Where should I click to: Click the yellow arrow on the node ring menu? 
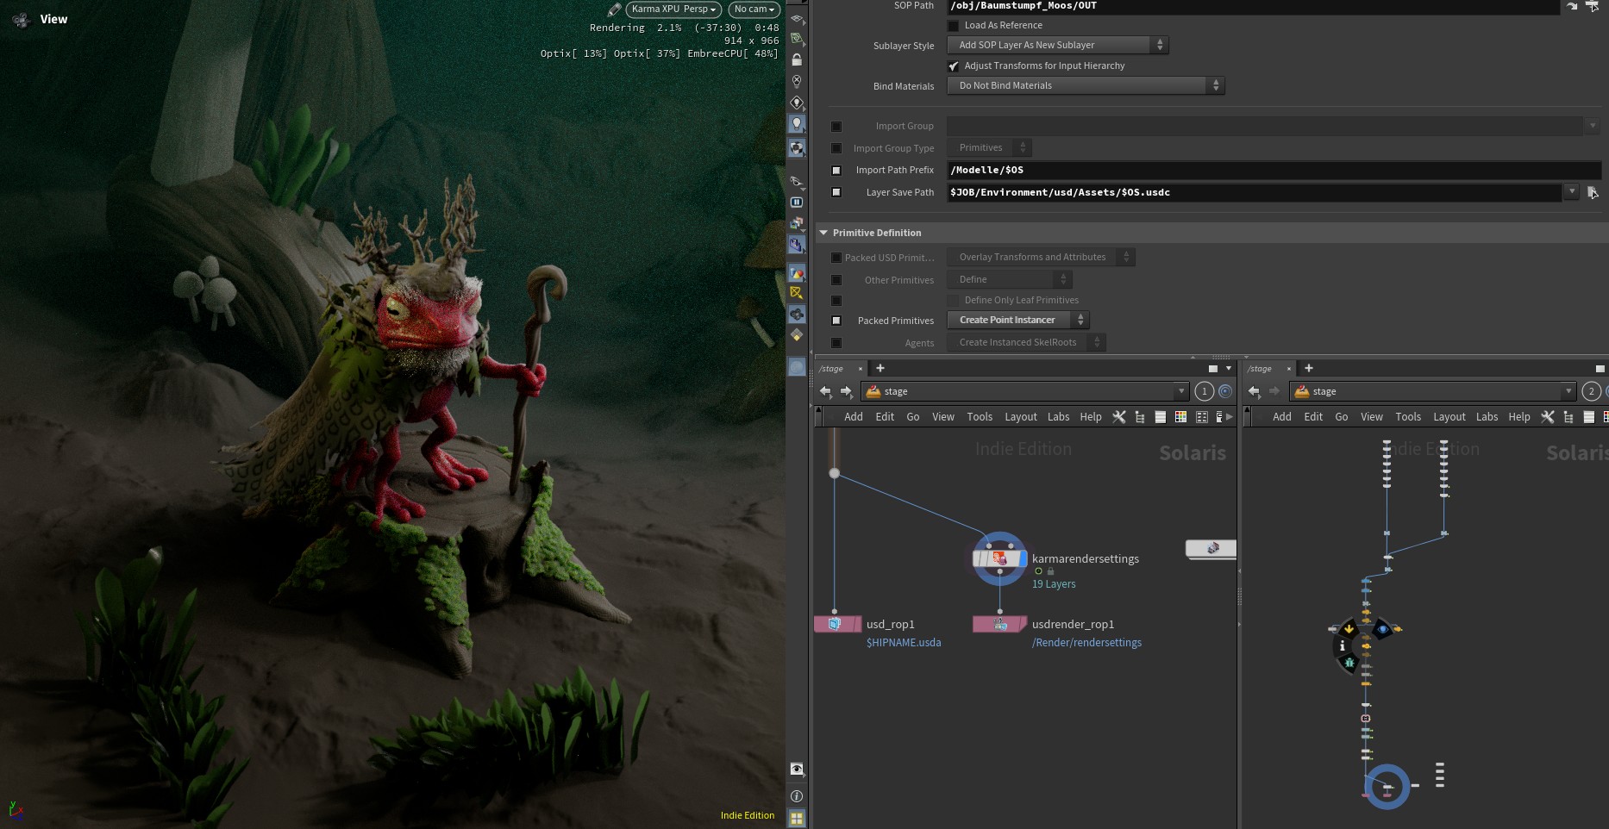(x=1349, y=629)
